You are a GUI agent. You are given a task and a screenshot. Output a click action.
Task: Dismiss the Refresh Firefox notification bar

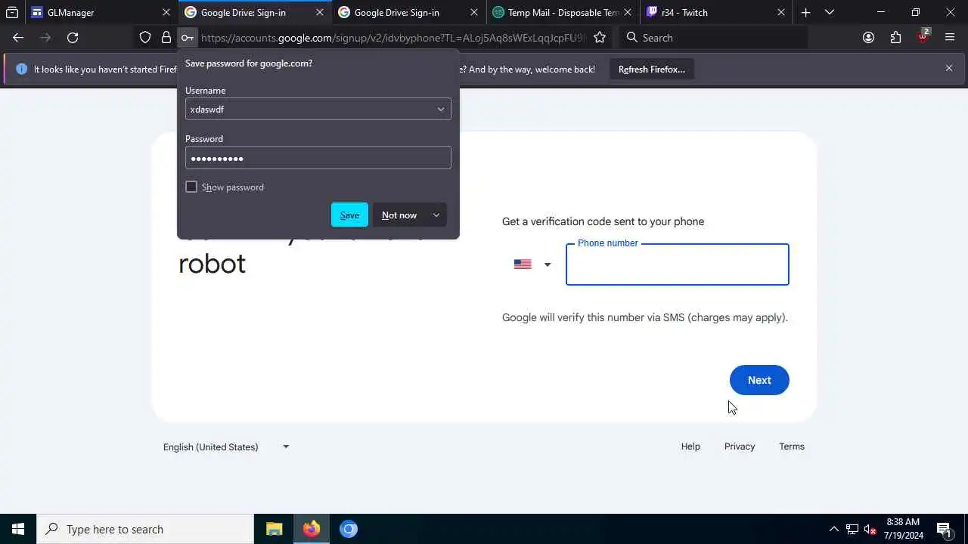(x=949, y=68)
